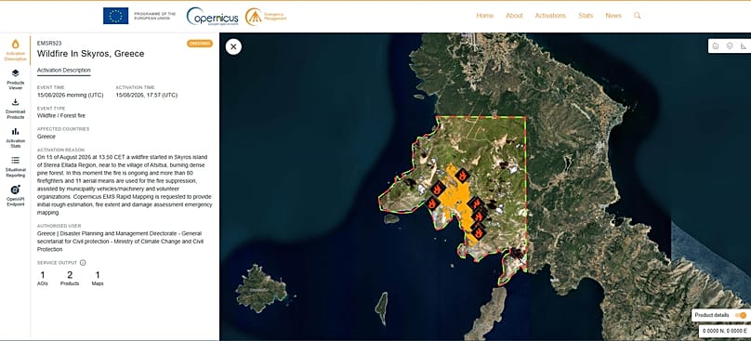Click the EMSR923 activation code
751x341 pixels.
pos(49,43)
